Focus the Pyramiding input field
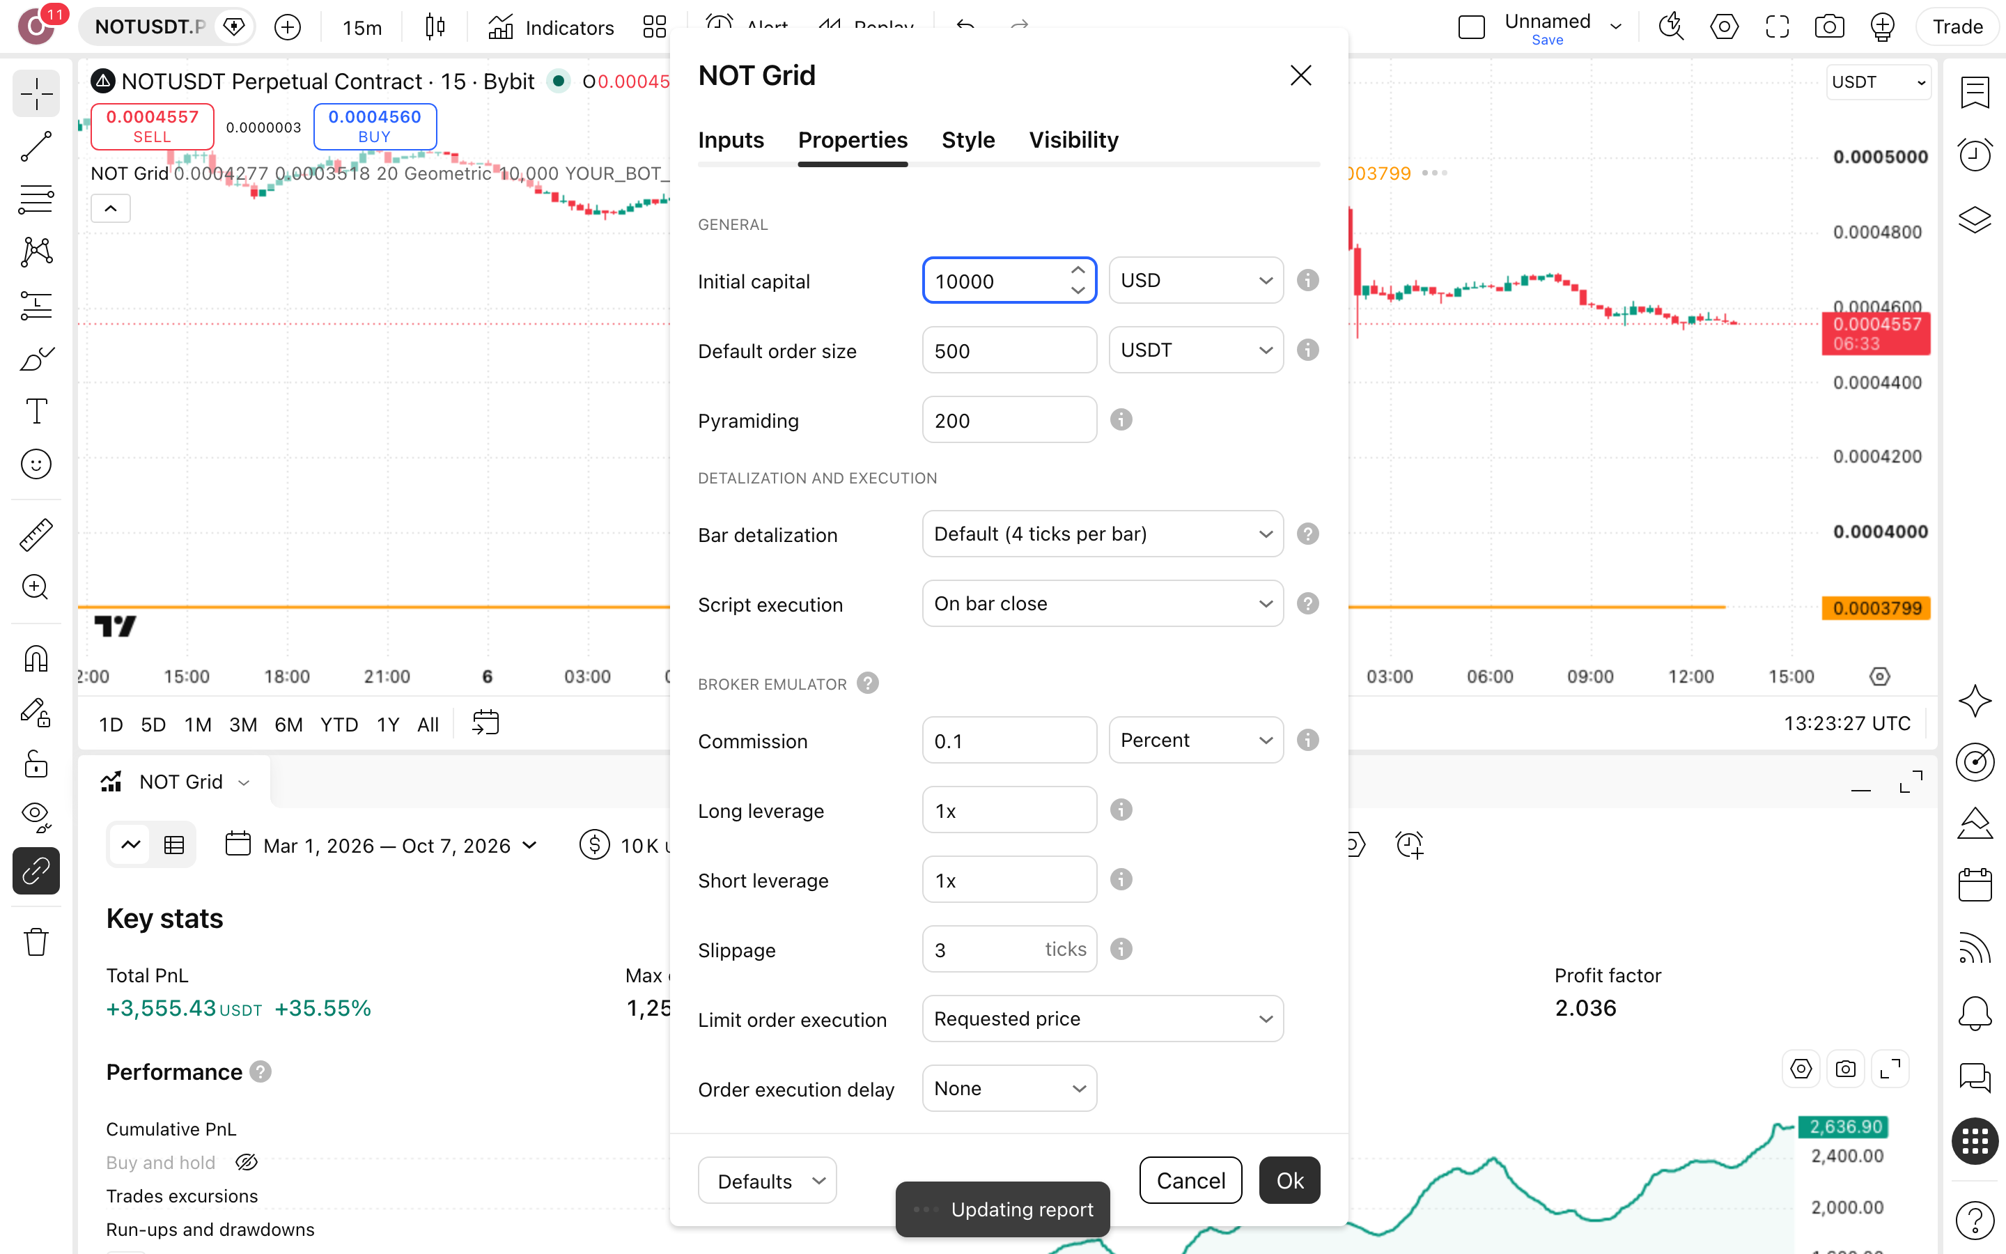The image size is (2006, 1254). 1009,419
